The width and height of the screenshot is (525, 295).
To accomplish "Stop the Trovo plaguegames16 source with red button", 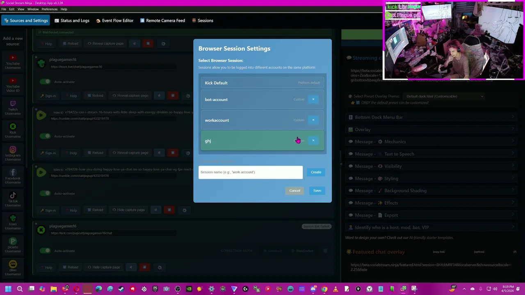I will pyautogui.click(x=173, y=96).
